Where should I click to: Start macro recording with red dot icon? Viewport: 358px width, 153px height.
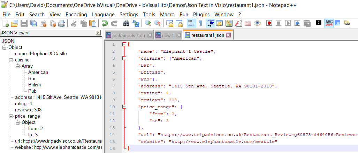click(x=269, y=23)
